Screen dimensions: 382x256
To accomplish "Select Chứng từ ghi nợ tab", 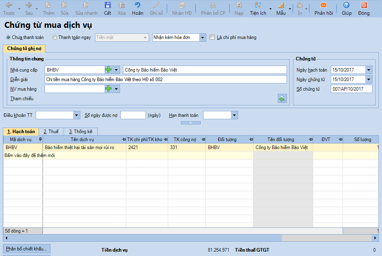I will [24, 48].
